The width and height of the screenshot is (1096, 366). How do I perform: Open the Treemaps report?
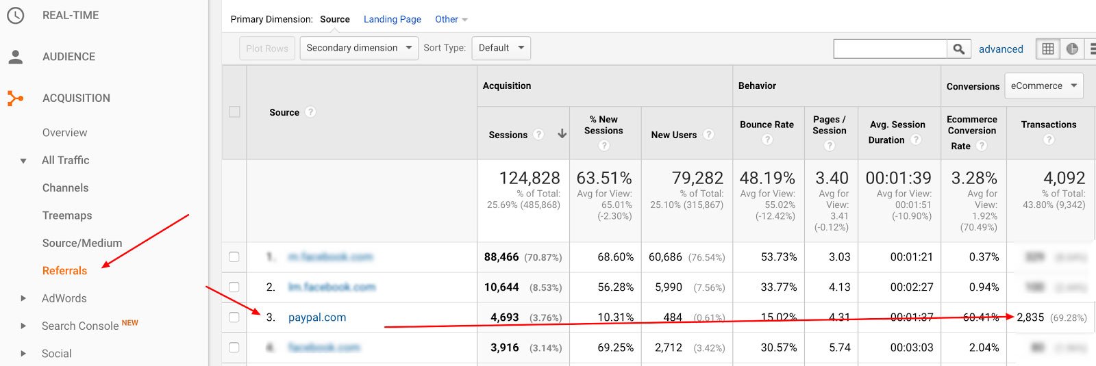pos(67,215)
